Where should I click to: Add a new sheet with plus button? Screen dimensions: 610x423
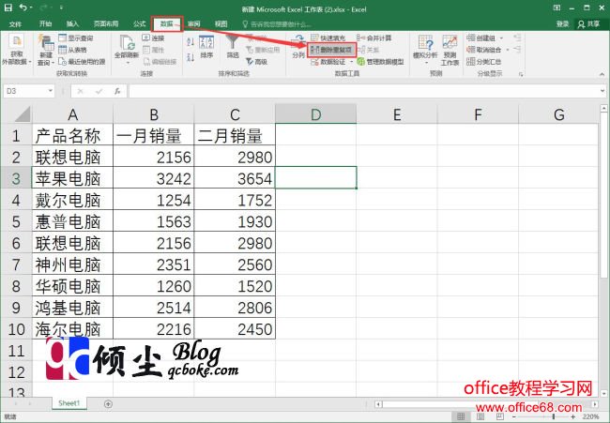tap(108, 404)
